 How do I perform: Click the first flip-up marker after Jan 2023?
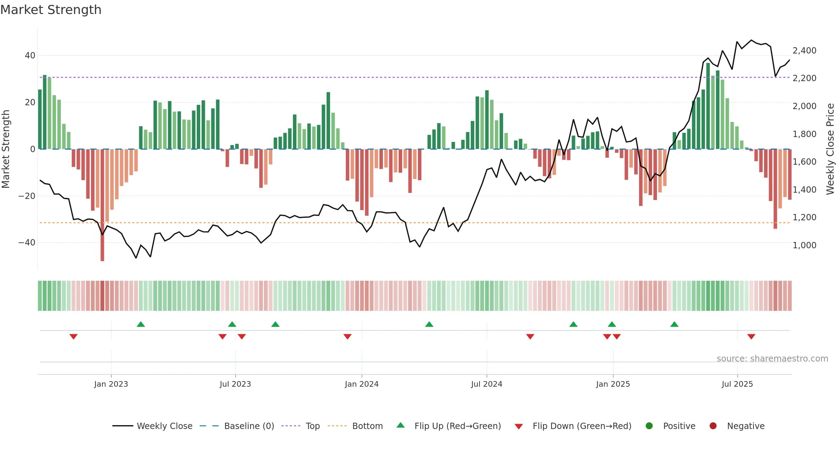click(141, 324)
